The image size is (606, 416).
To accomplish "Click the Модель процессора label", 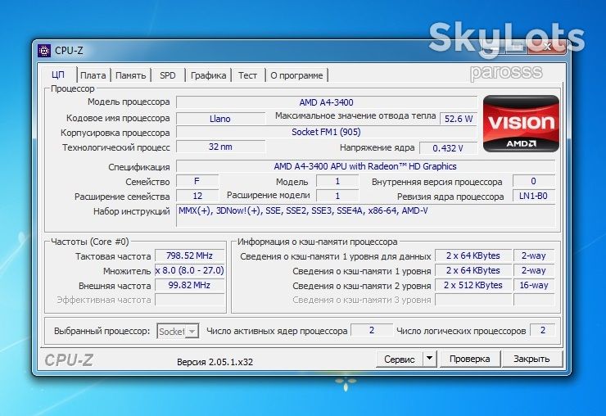I will click(x=129, y=102).
